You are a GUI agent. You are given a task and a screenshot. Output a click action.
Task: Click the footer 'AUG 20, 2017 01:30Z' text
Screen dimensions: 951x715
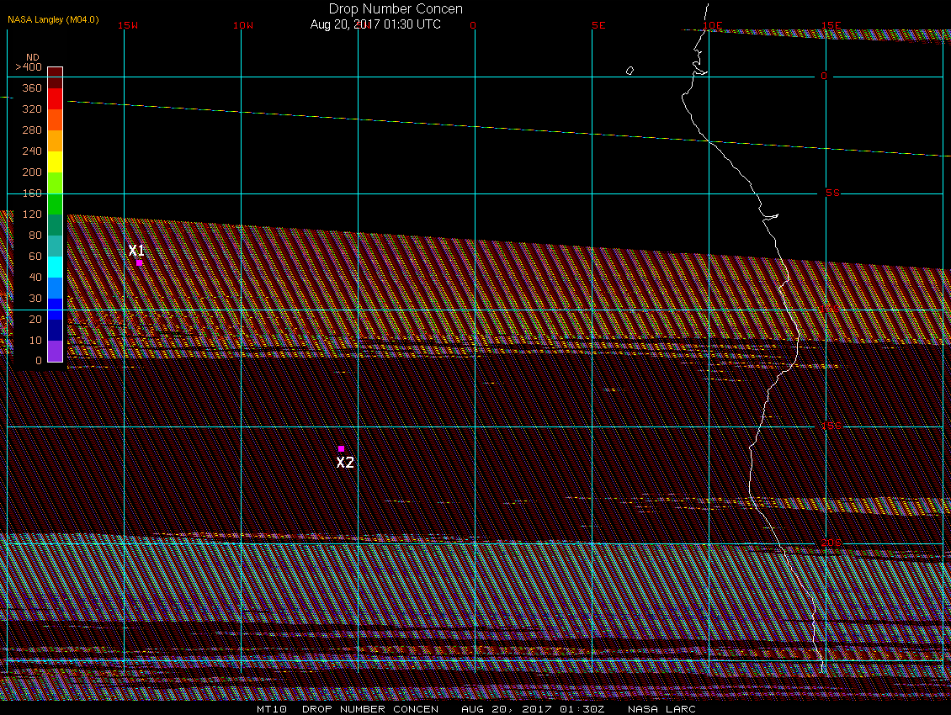click(x=533, y=709)
